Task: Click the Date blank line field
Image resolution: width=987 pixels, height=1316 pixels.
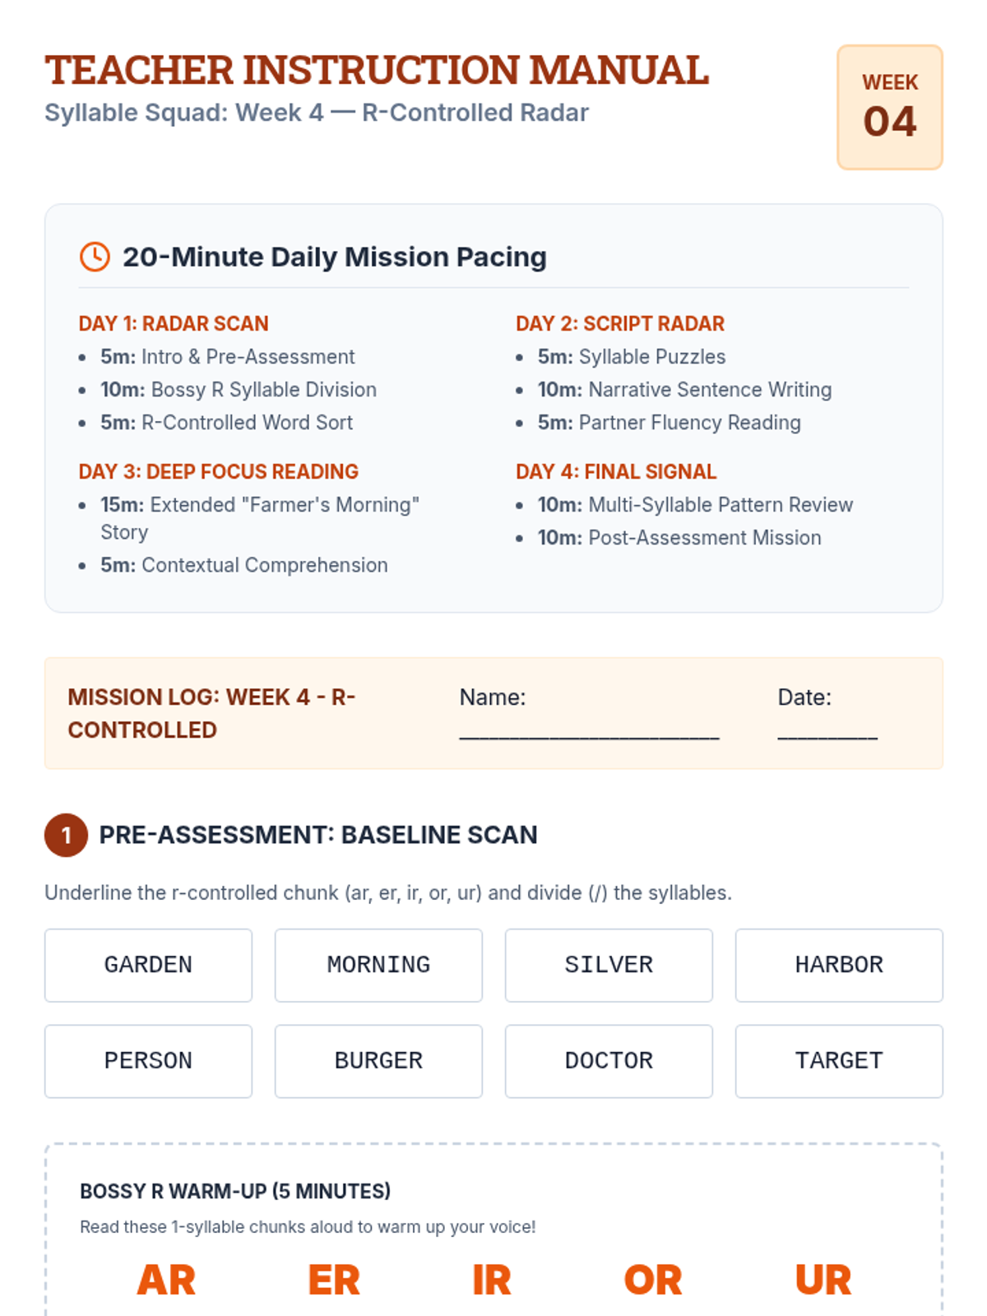Action: (x=827, y=731)
